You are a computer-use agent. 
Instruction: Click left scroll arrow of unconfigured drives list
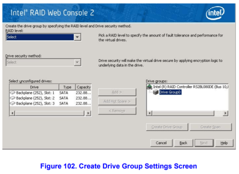[13, 113]
